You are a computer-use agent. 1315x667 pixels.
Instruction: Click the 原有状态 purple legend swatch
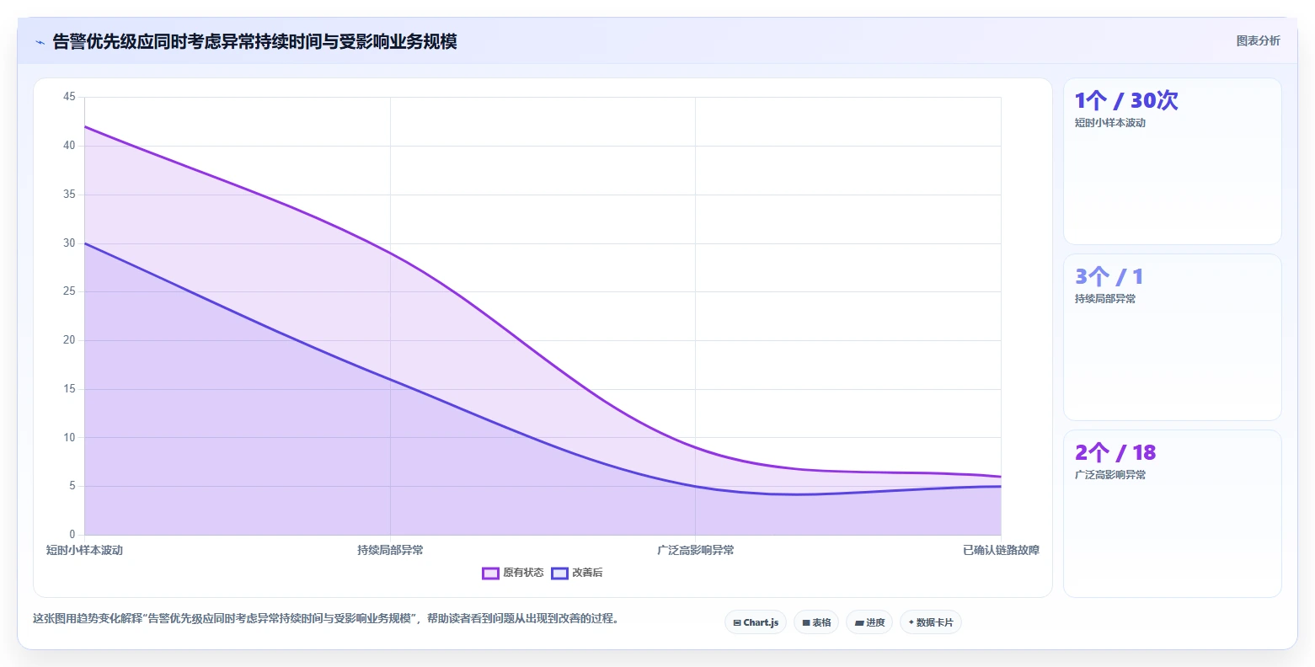point(490,574)
